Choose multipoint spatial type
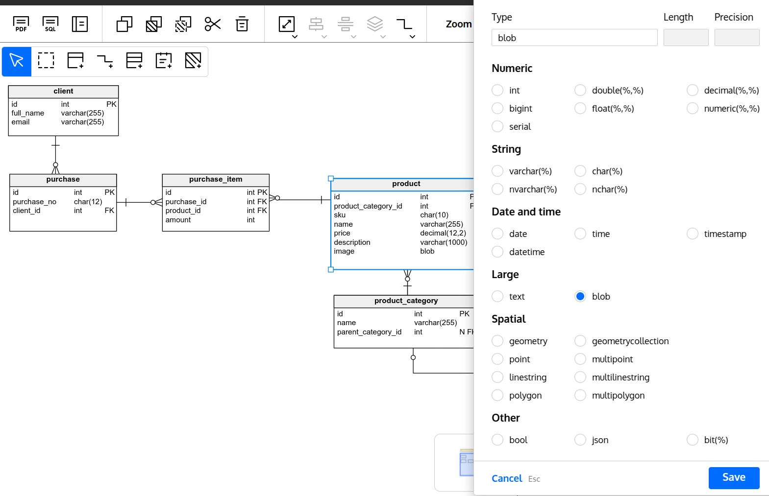 (x=580, y=359)
